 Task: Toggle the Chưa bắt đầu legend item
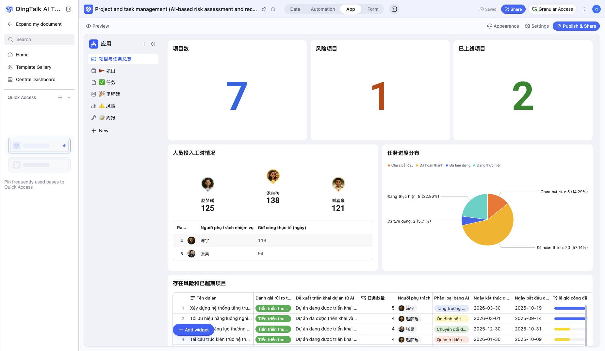pyautogui.click(x=400, y=165)
